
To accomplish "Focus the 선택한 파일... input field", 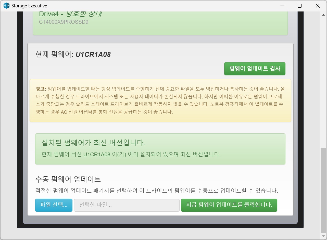I will [x=127, y=205].
